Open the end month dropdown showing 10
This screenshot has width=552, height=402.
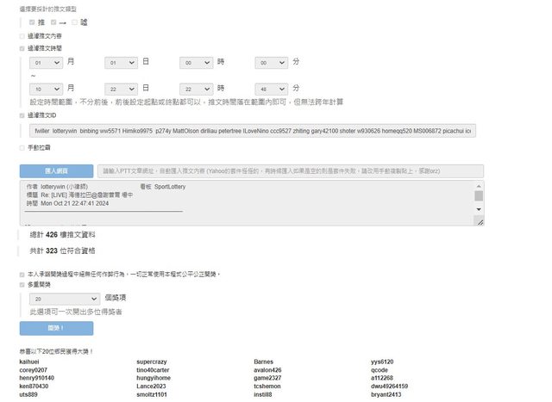(46, 89)
